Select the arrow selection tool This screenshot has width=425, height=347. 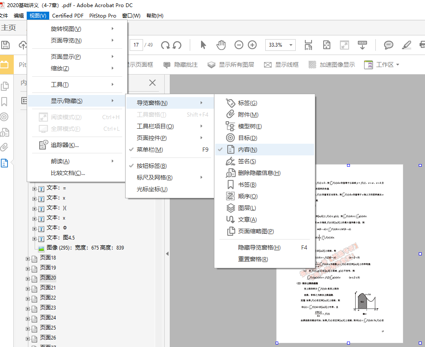click(x=203, y=45)
